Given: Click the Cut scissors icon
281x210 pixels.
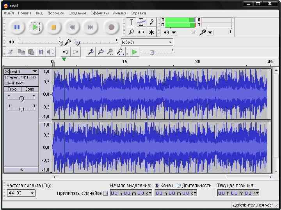Looking at the screenshot, I should (x=11, y=52).
